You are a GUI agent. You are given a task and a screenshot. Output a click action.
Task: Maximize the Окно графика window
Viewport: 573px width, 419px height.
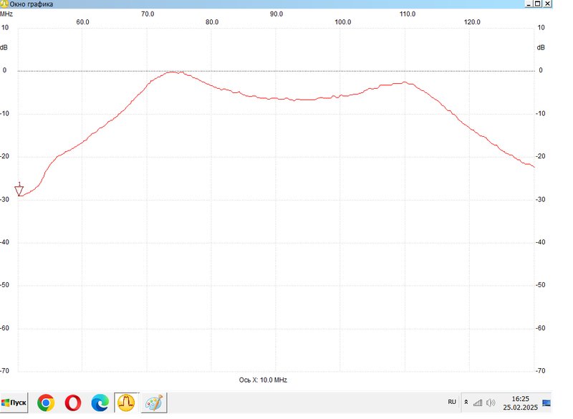[538, 4]
